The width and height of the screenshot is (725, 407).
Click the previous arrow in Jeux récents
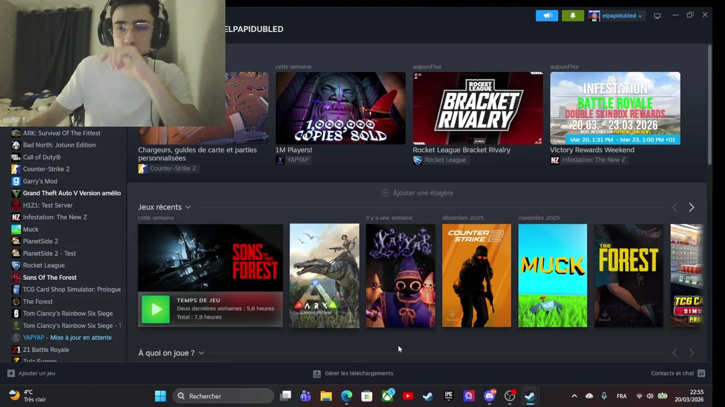tap(675, 207)
